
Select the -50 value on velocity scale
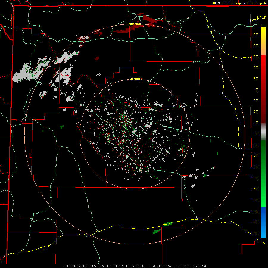tap(255, 189)
